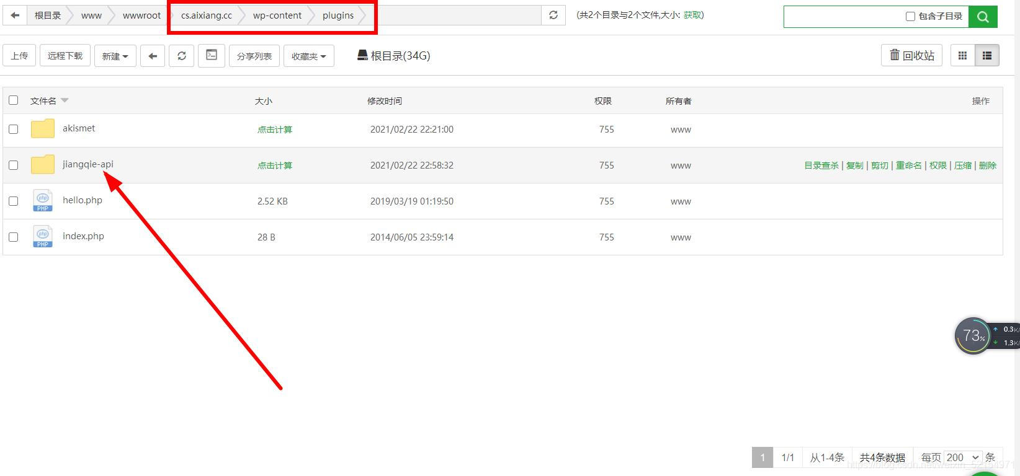Open the 收藏夹 favorites dropdown
Image resolution: width=1020 pixels, height=476 pixels.
309,56
